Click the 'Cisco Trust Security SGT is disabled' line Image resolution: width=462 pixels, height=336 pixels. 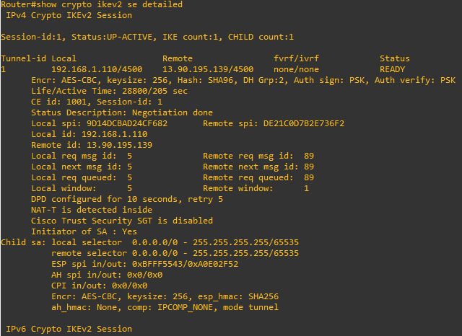(122, 221)
